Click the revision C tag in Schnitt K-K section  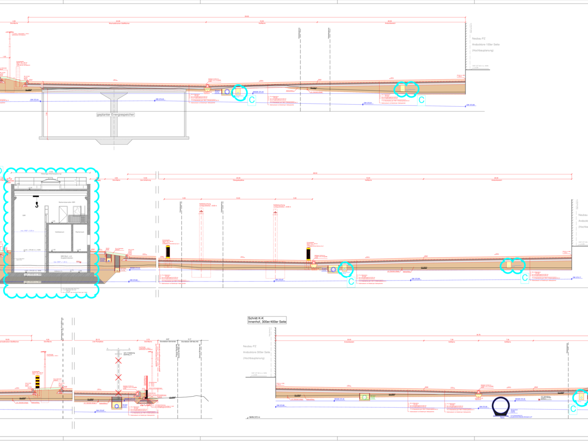[573, 409]
